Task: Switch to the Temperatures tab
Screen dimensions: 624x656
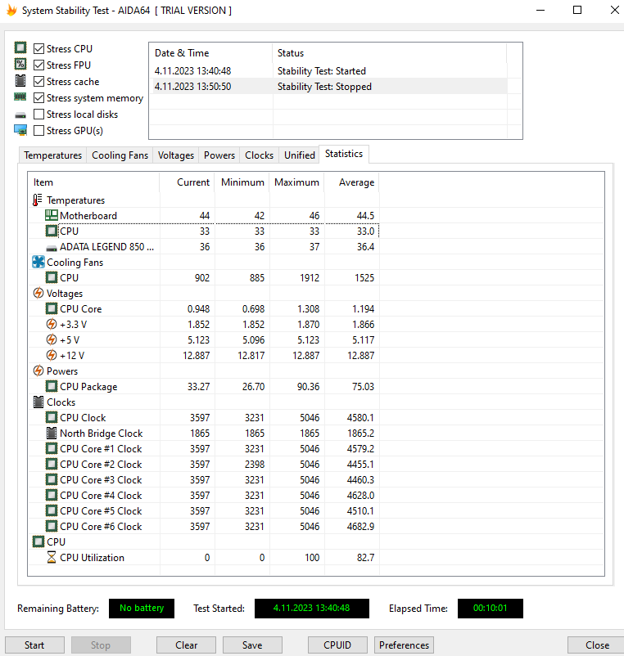Action: (x=52, y=155)
